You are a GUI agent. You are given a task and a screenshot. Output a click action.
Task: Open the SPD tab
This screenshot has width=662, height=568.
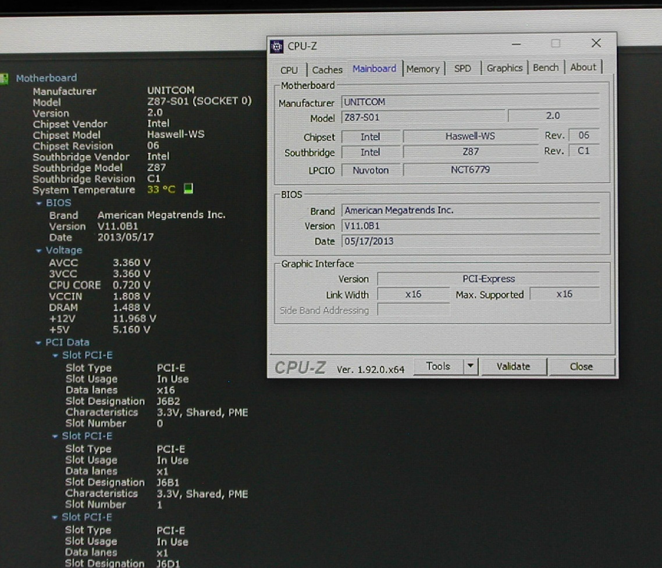[462, 69]
